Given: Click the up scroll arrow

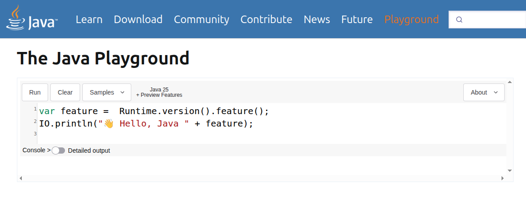Looking at the screenshot, I should pos(510,81).
